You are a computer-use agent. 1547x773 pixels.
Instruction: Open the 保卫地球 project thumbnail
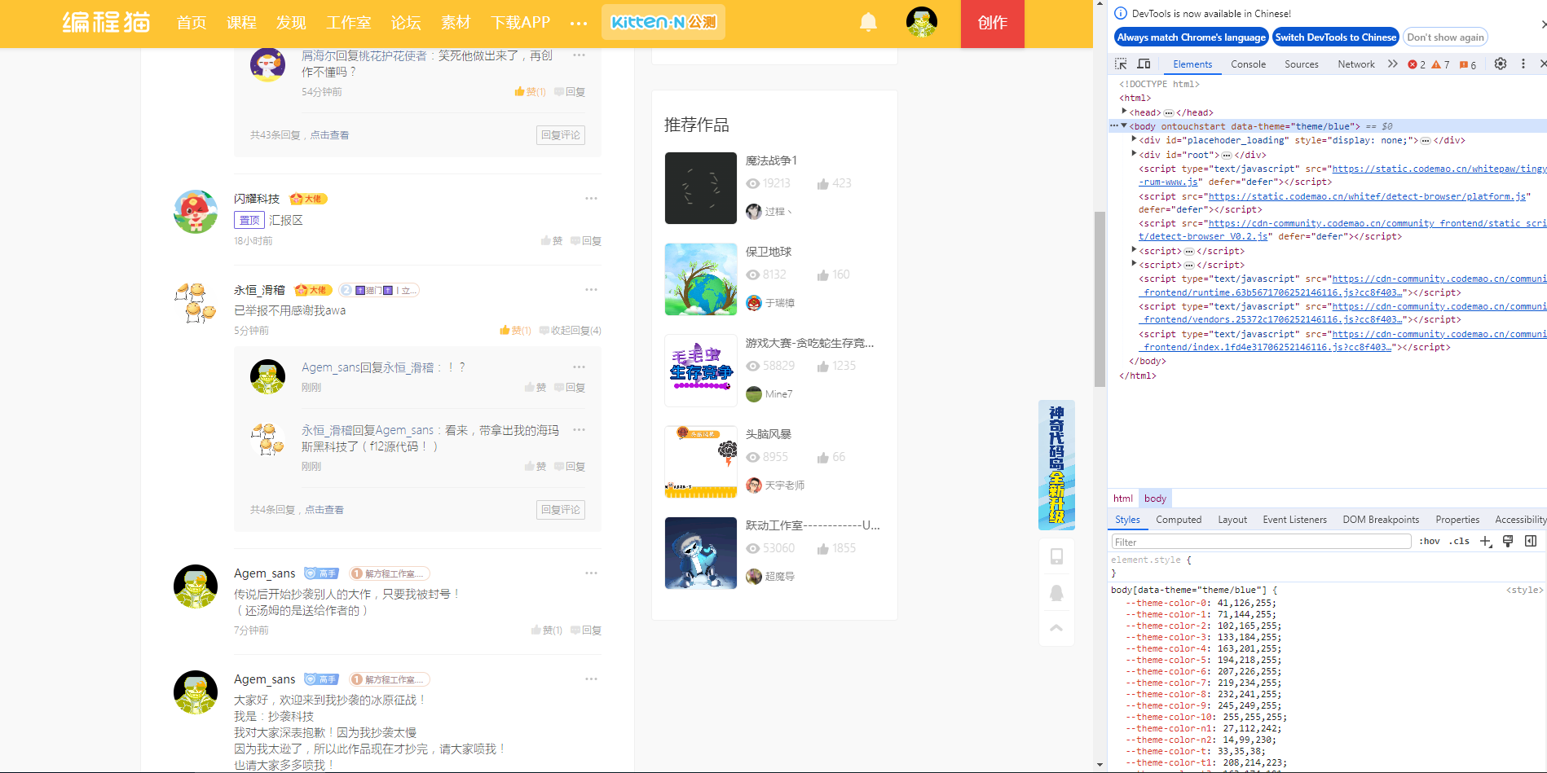coord(701,279)
